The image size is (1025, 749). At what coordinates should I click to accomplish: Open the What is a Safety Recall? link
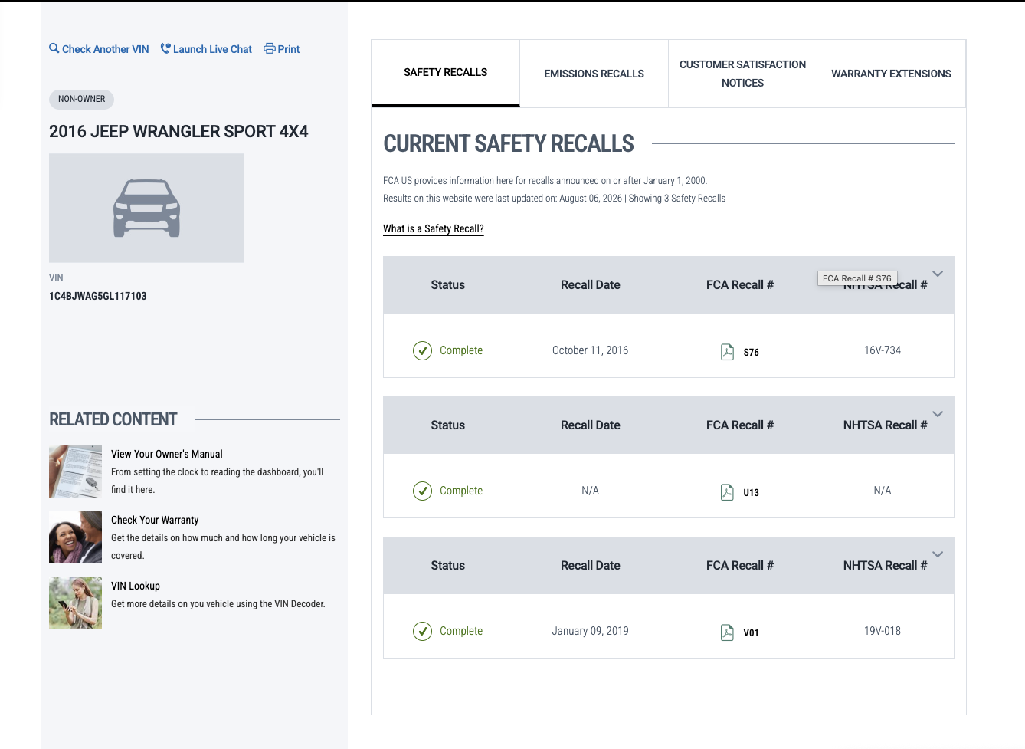click(434, 228)
